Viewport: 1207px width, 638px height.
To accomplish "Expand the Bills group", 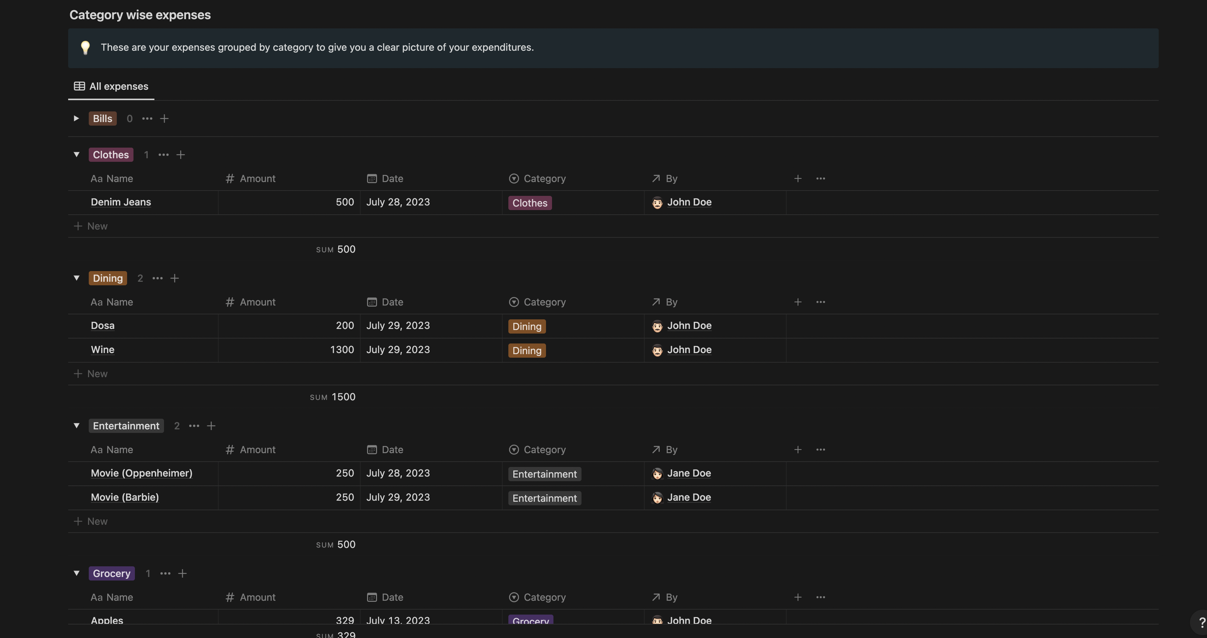I will pos(76,119).
